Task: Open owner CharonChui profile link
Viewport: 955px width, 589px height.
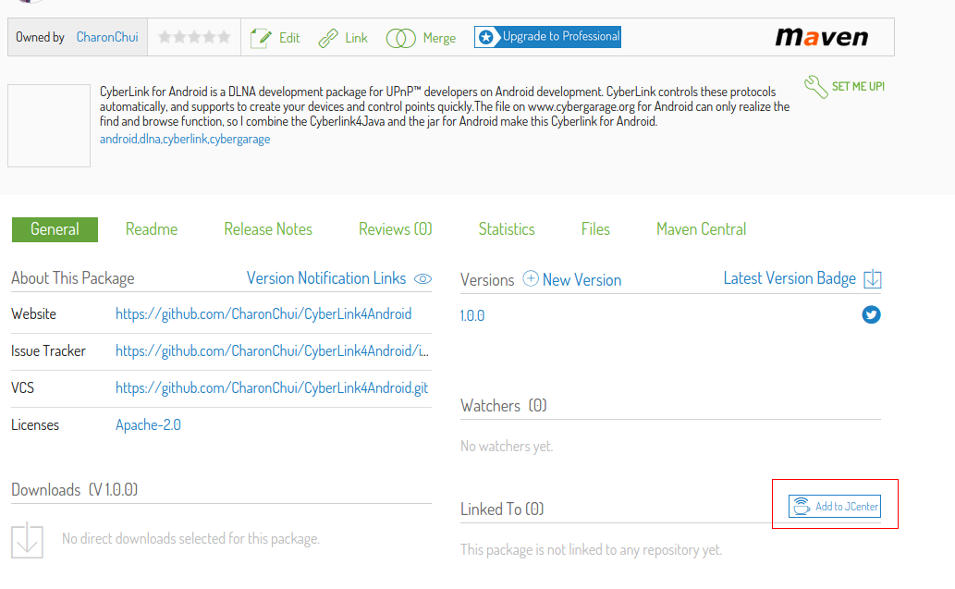Action: click(107, 37)
